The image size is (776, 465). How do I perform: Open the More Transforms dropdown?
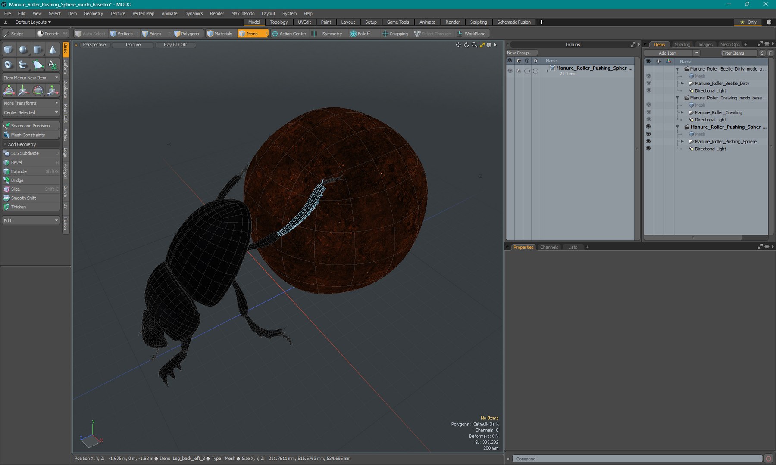[x=31, y=103]
